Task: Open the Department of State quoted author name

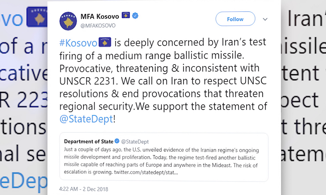Action: click(x=89, y=142)
